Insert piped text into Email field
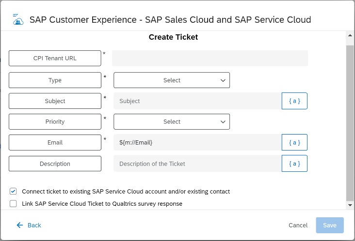The height and width of the screenshot is (241, 355). [294, 142]
